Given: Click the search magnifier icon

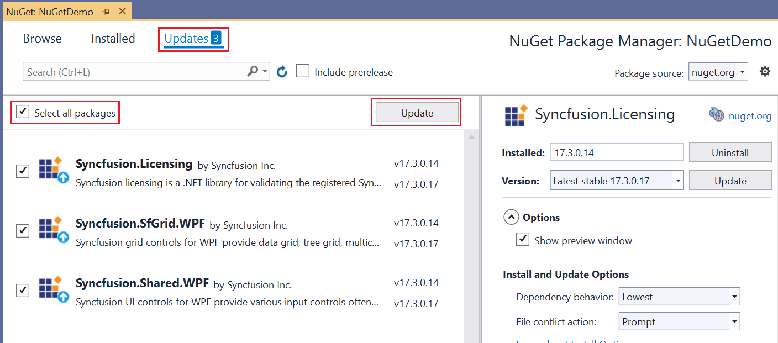Looking at the screenshot, I should coord(253,71).
